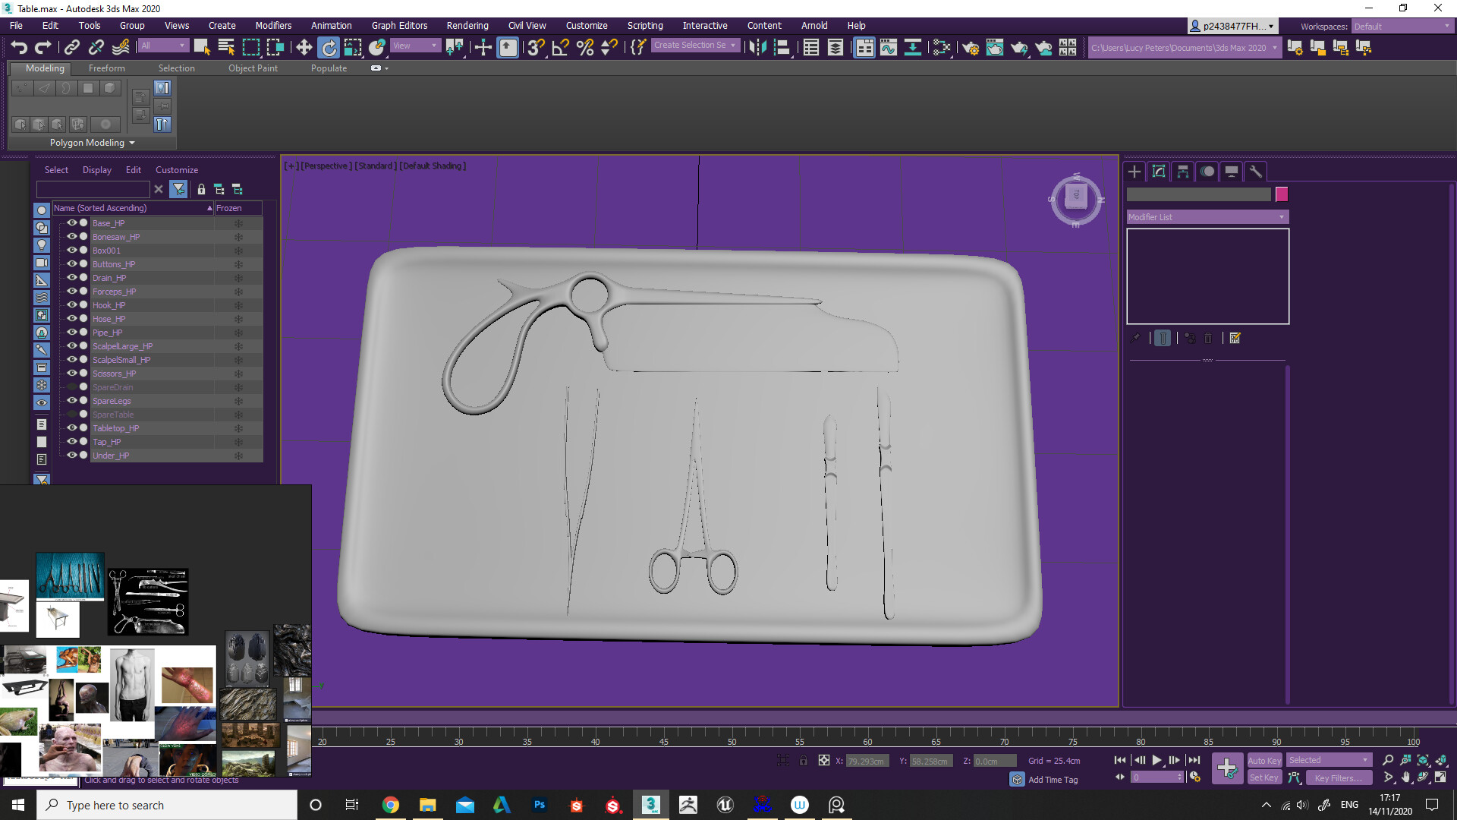The image size is (1457, 820).
Task: Open the Rectangular Selection Region tool
Action: click(251, 47)
